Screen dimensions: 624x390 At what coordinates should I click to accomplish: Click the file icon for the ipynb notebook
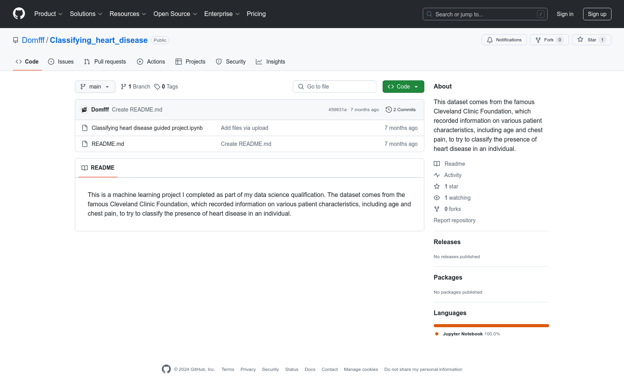pyautogui.click(x=85, y=128)
